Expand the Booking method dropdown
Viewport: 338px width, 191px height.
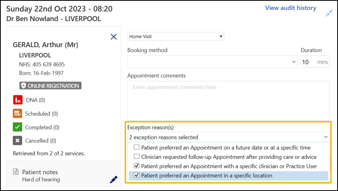click(x=212, y=62)
